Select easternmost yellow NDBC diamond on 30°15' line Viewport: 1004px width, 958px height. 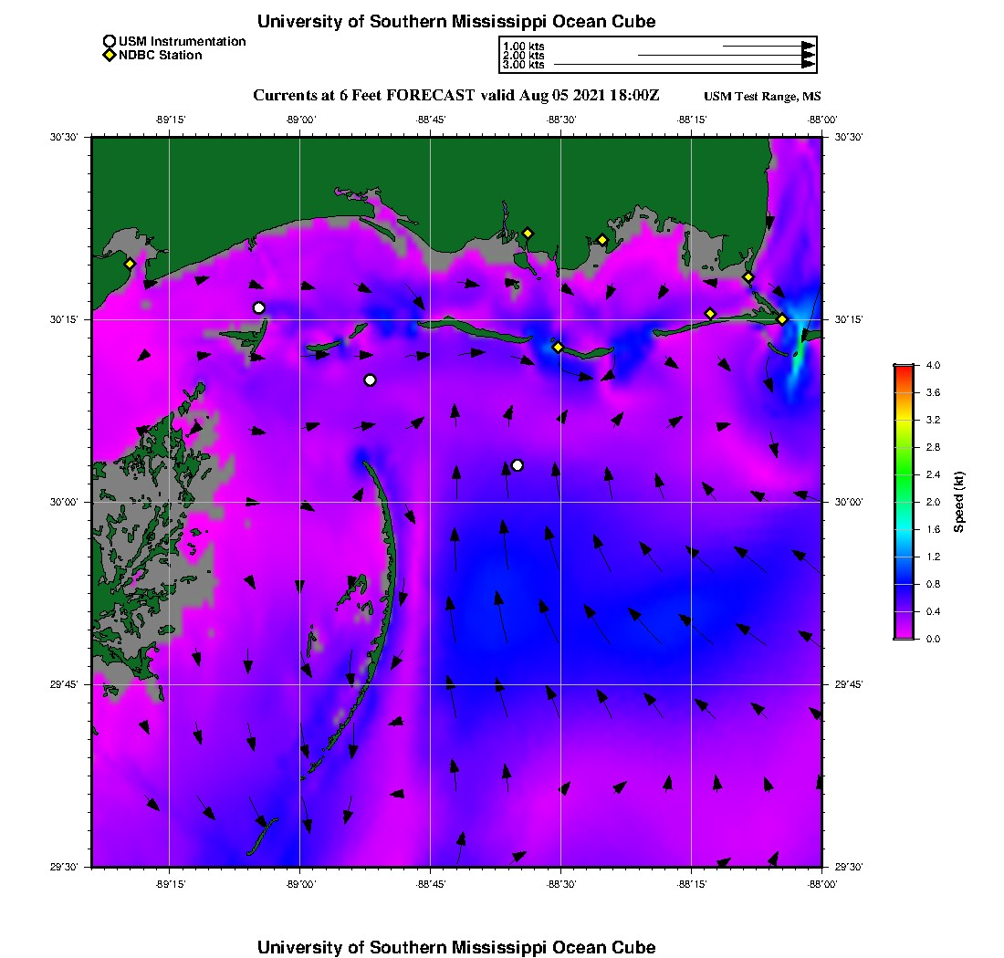tap(782, 319)
